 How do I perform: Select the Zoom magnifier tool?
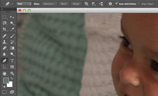[x=12, y=73]
